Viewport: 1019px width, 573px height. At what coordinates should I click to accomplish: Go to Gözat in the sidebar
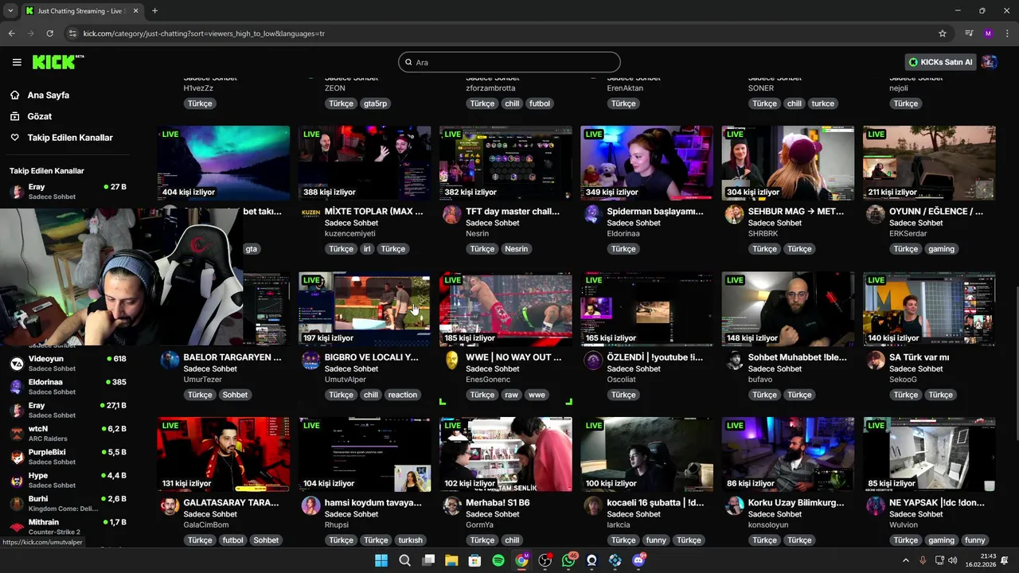(x=39, y=116)
